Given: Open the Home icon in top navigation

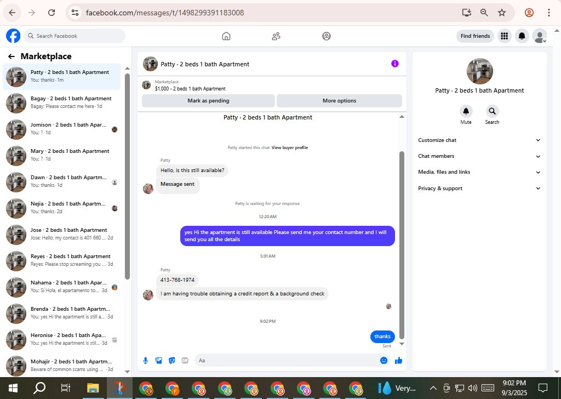Looking at the screenshot, I should pos(226,36).
